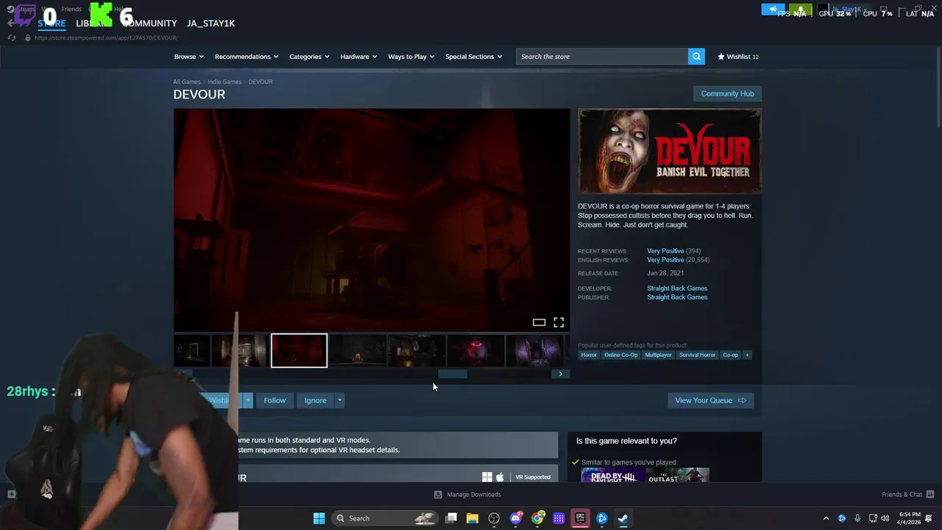The height and width of the screenshot is (530, 942).
Task: Open the blue circular app in taskbar
Action: [602, 518]
